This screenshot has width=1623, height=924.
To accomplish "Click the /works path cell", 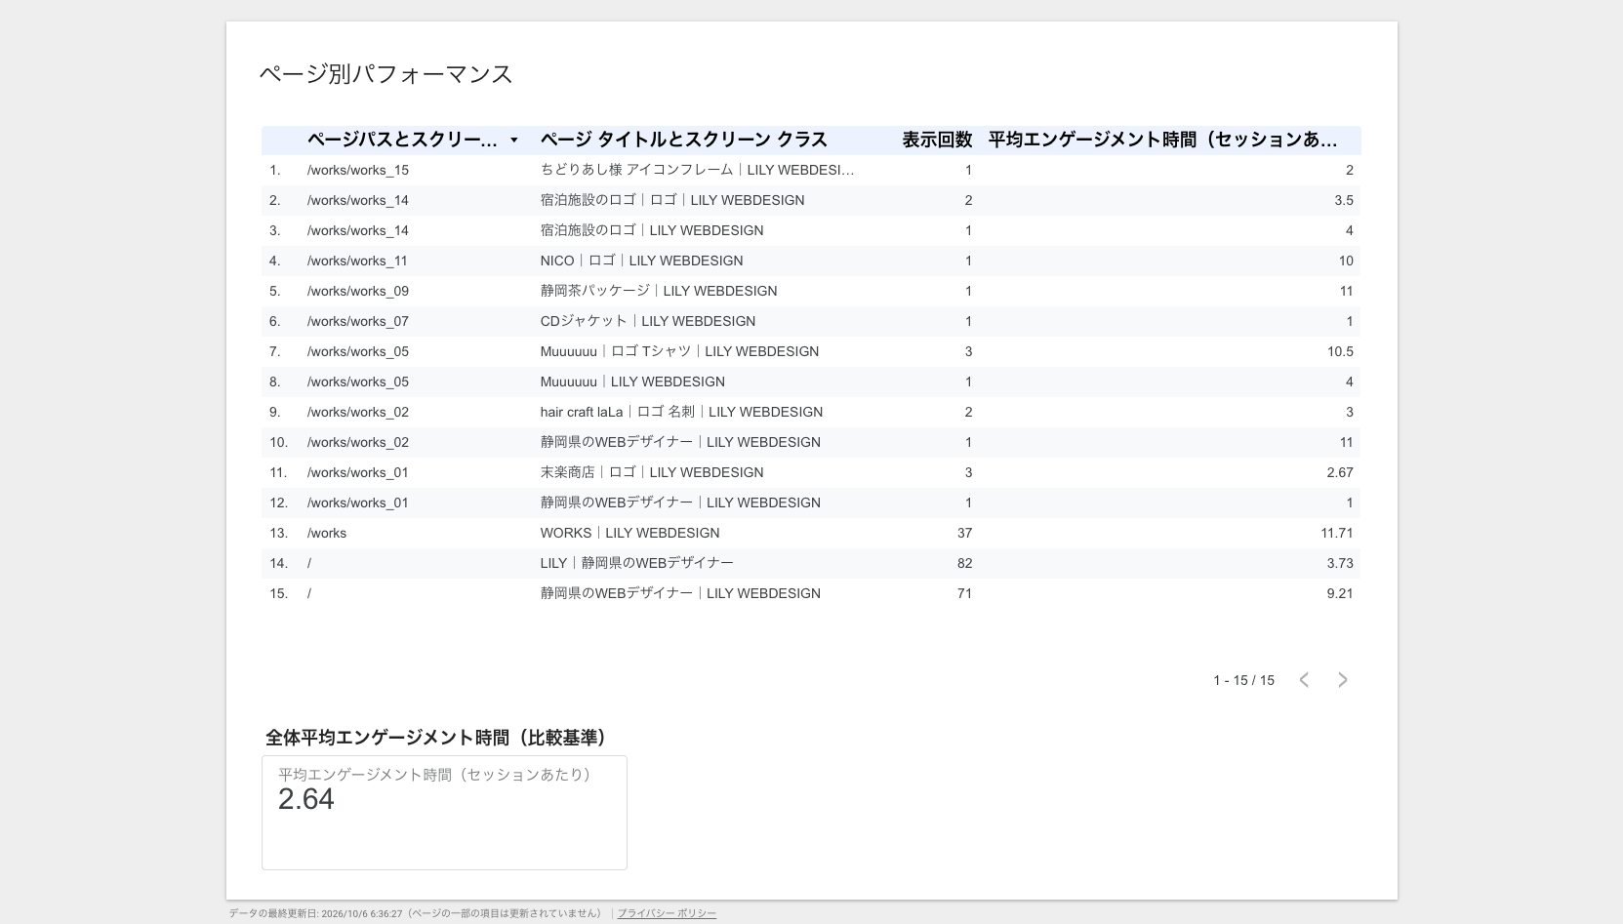I will [327, 533].
